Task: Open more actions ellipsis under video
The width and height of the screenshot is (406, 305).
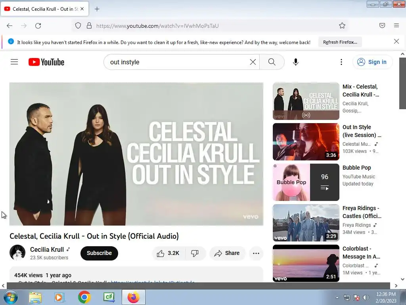Action: [256, 253]
